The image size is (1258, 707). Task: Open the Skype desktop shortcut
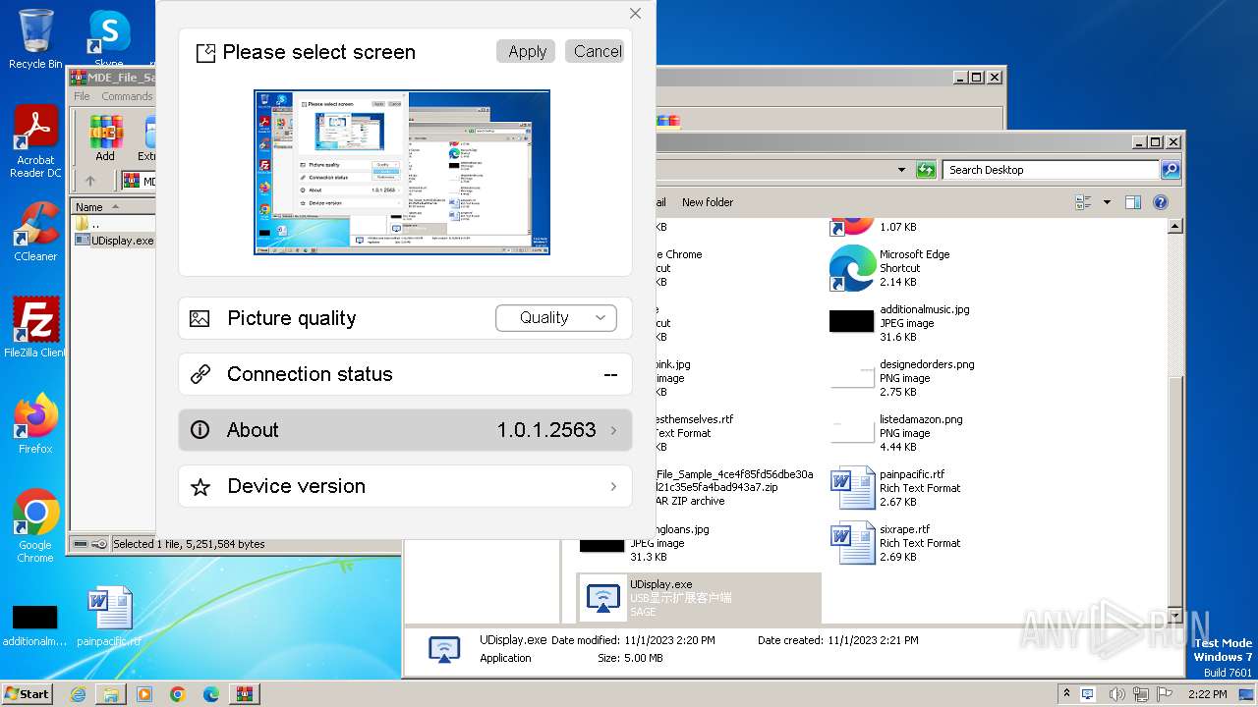coord(109,39)
